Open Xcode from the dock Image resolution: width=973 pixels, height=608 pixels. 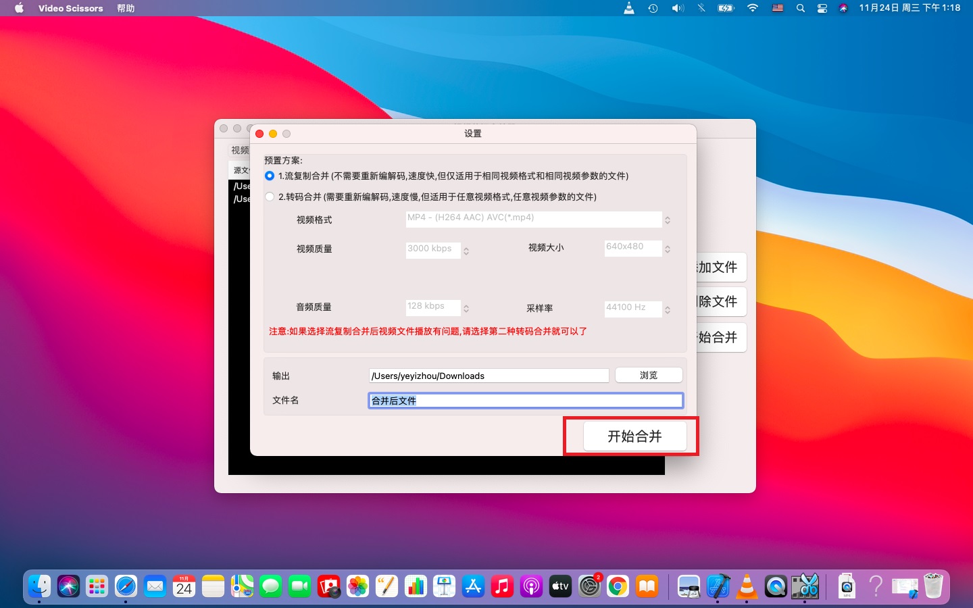click(x=718, y=586)
